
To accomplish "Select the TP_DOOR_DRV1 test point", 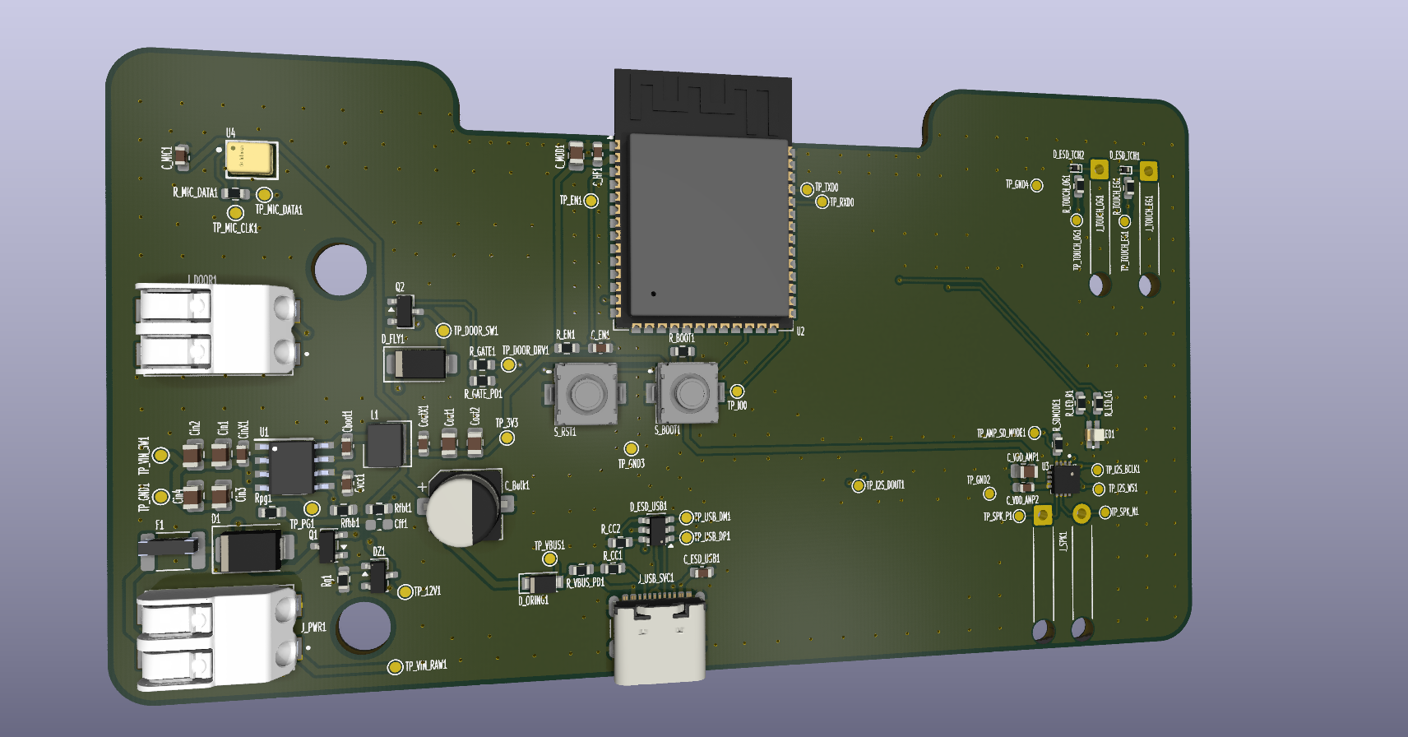I will click(509, 364).
